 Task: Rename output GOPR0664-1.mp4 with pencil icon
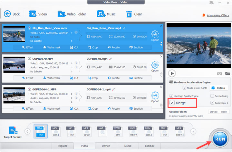click(x=113, y=89)
